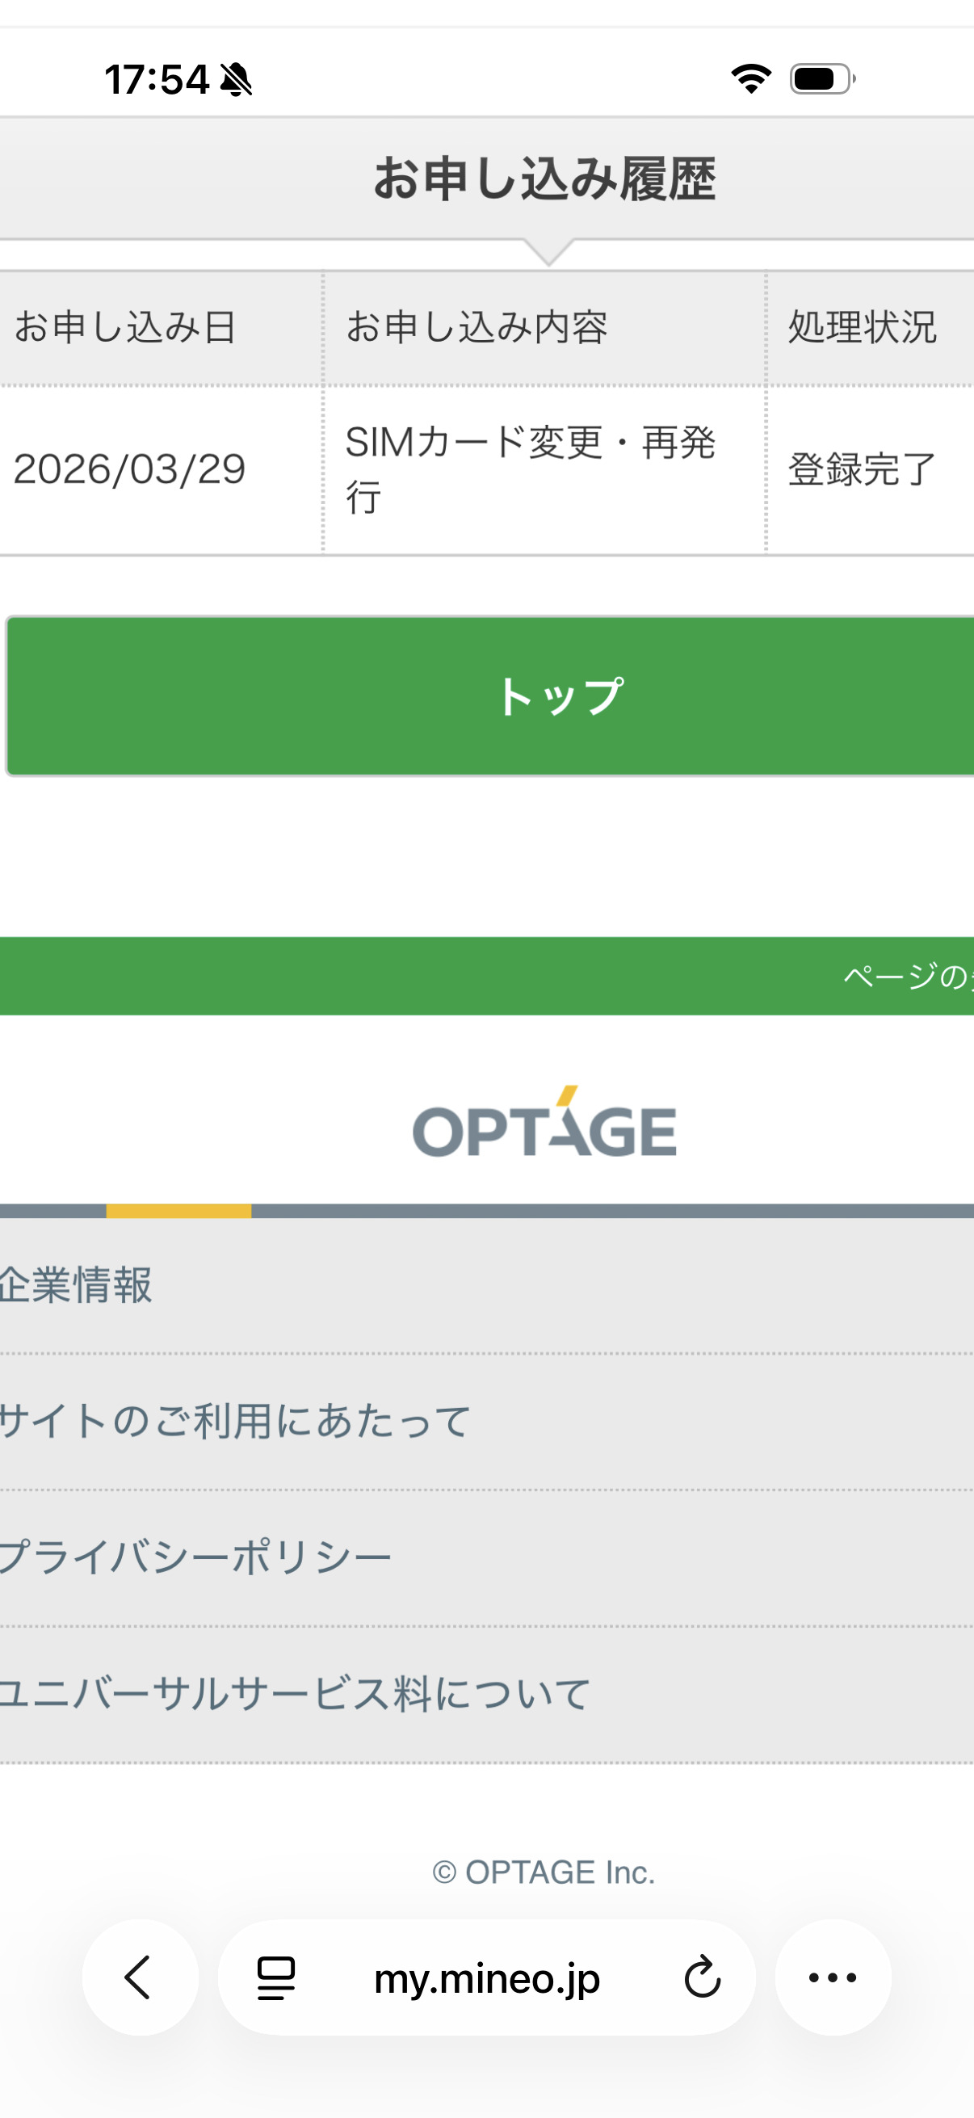Tap the silent mode bell icon
Image resolution: width=974 pixels, height=2118 pixels.
[x=237, y=80]
